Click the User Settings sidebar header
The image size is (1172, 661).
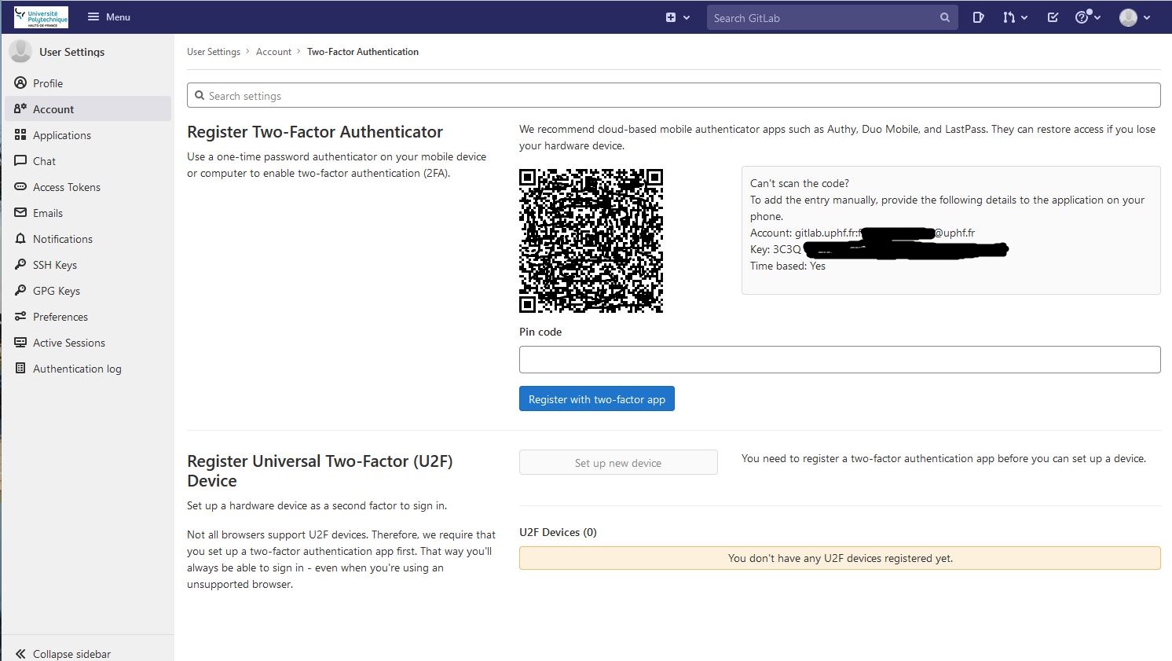[71, 52]
